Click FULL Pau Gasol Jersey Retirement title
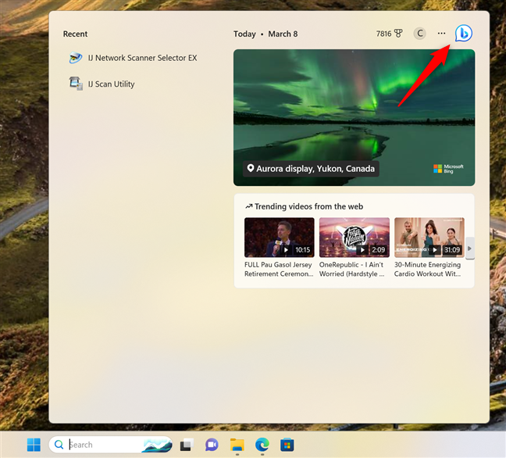Viewport: 506px width, 458px height. pos(279,269)
